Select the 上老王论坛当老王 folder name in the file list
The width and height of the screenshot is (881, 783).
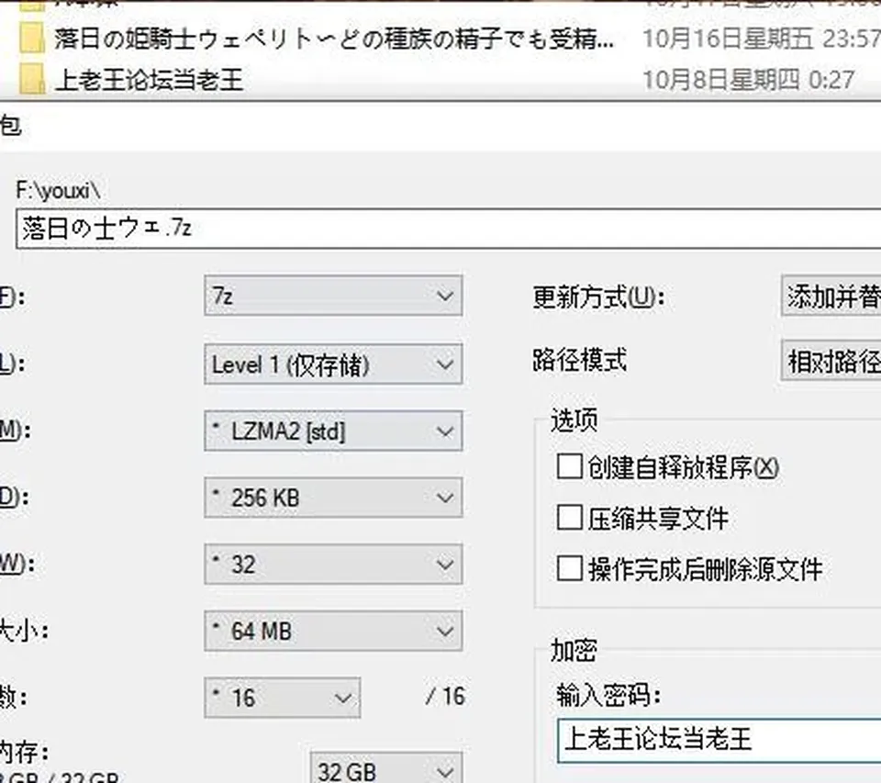(x=149, y=79)
